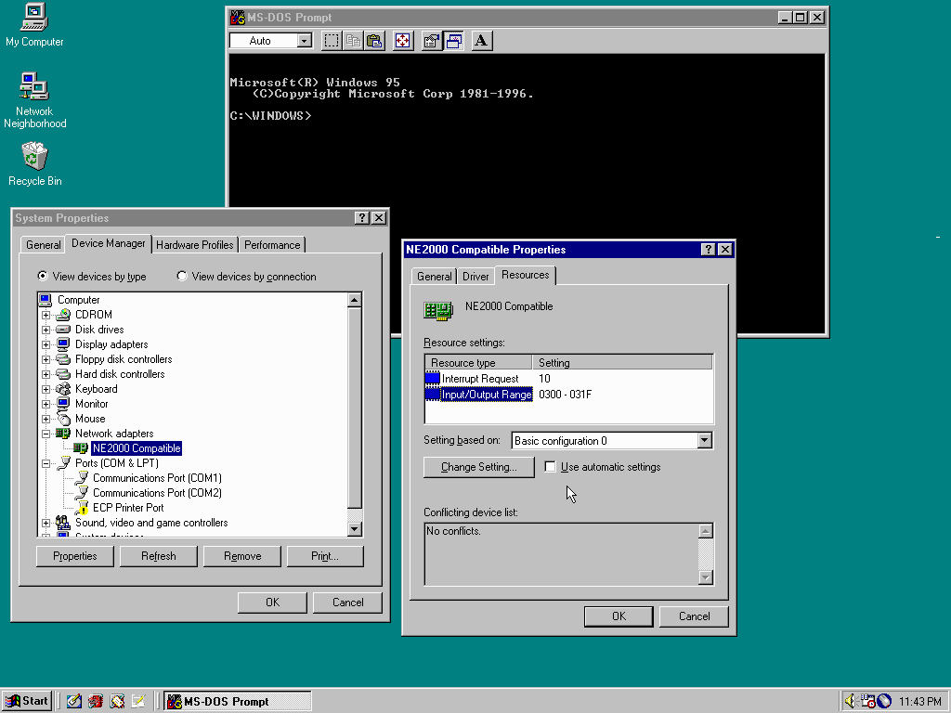The height and width of the screenshot is (713, 951).
Task: Click the Paste icon in MS-DOS Prompt window
Action: click(x=374, y=40)
